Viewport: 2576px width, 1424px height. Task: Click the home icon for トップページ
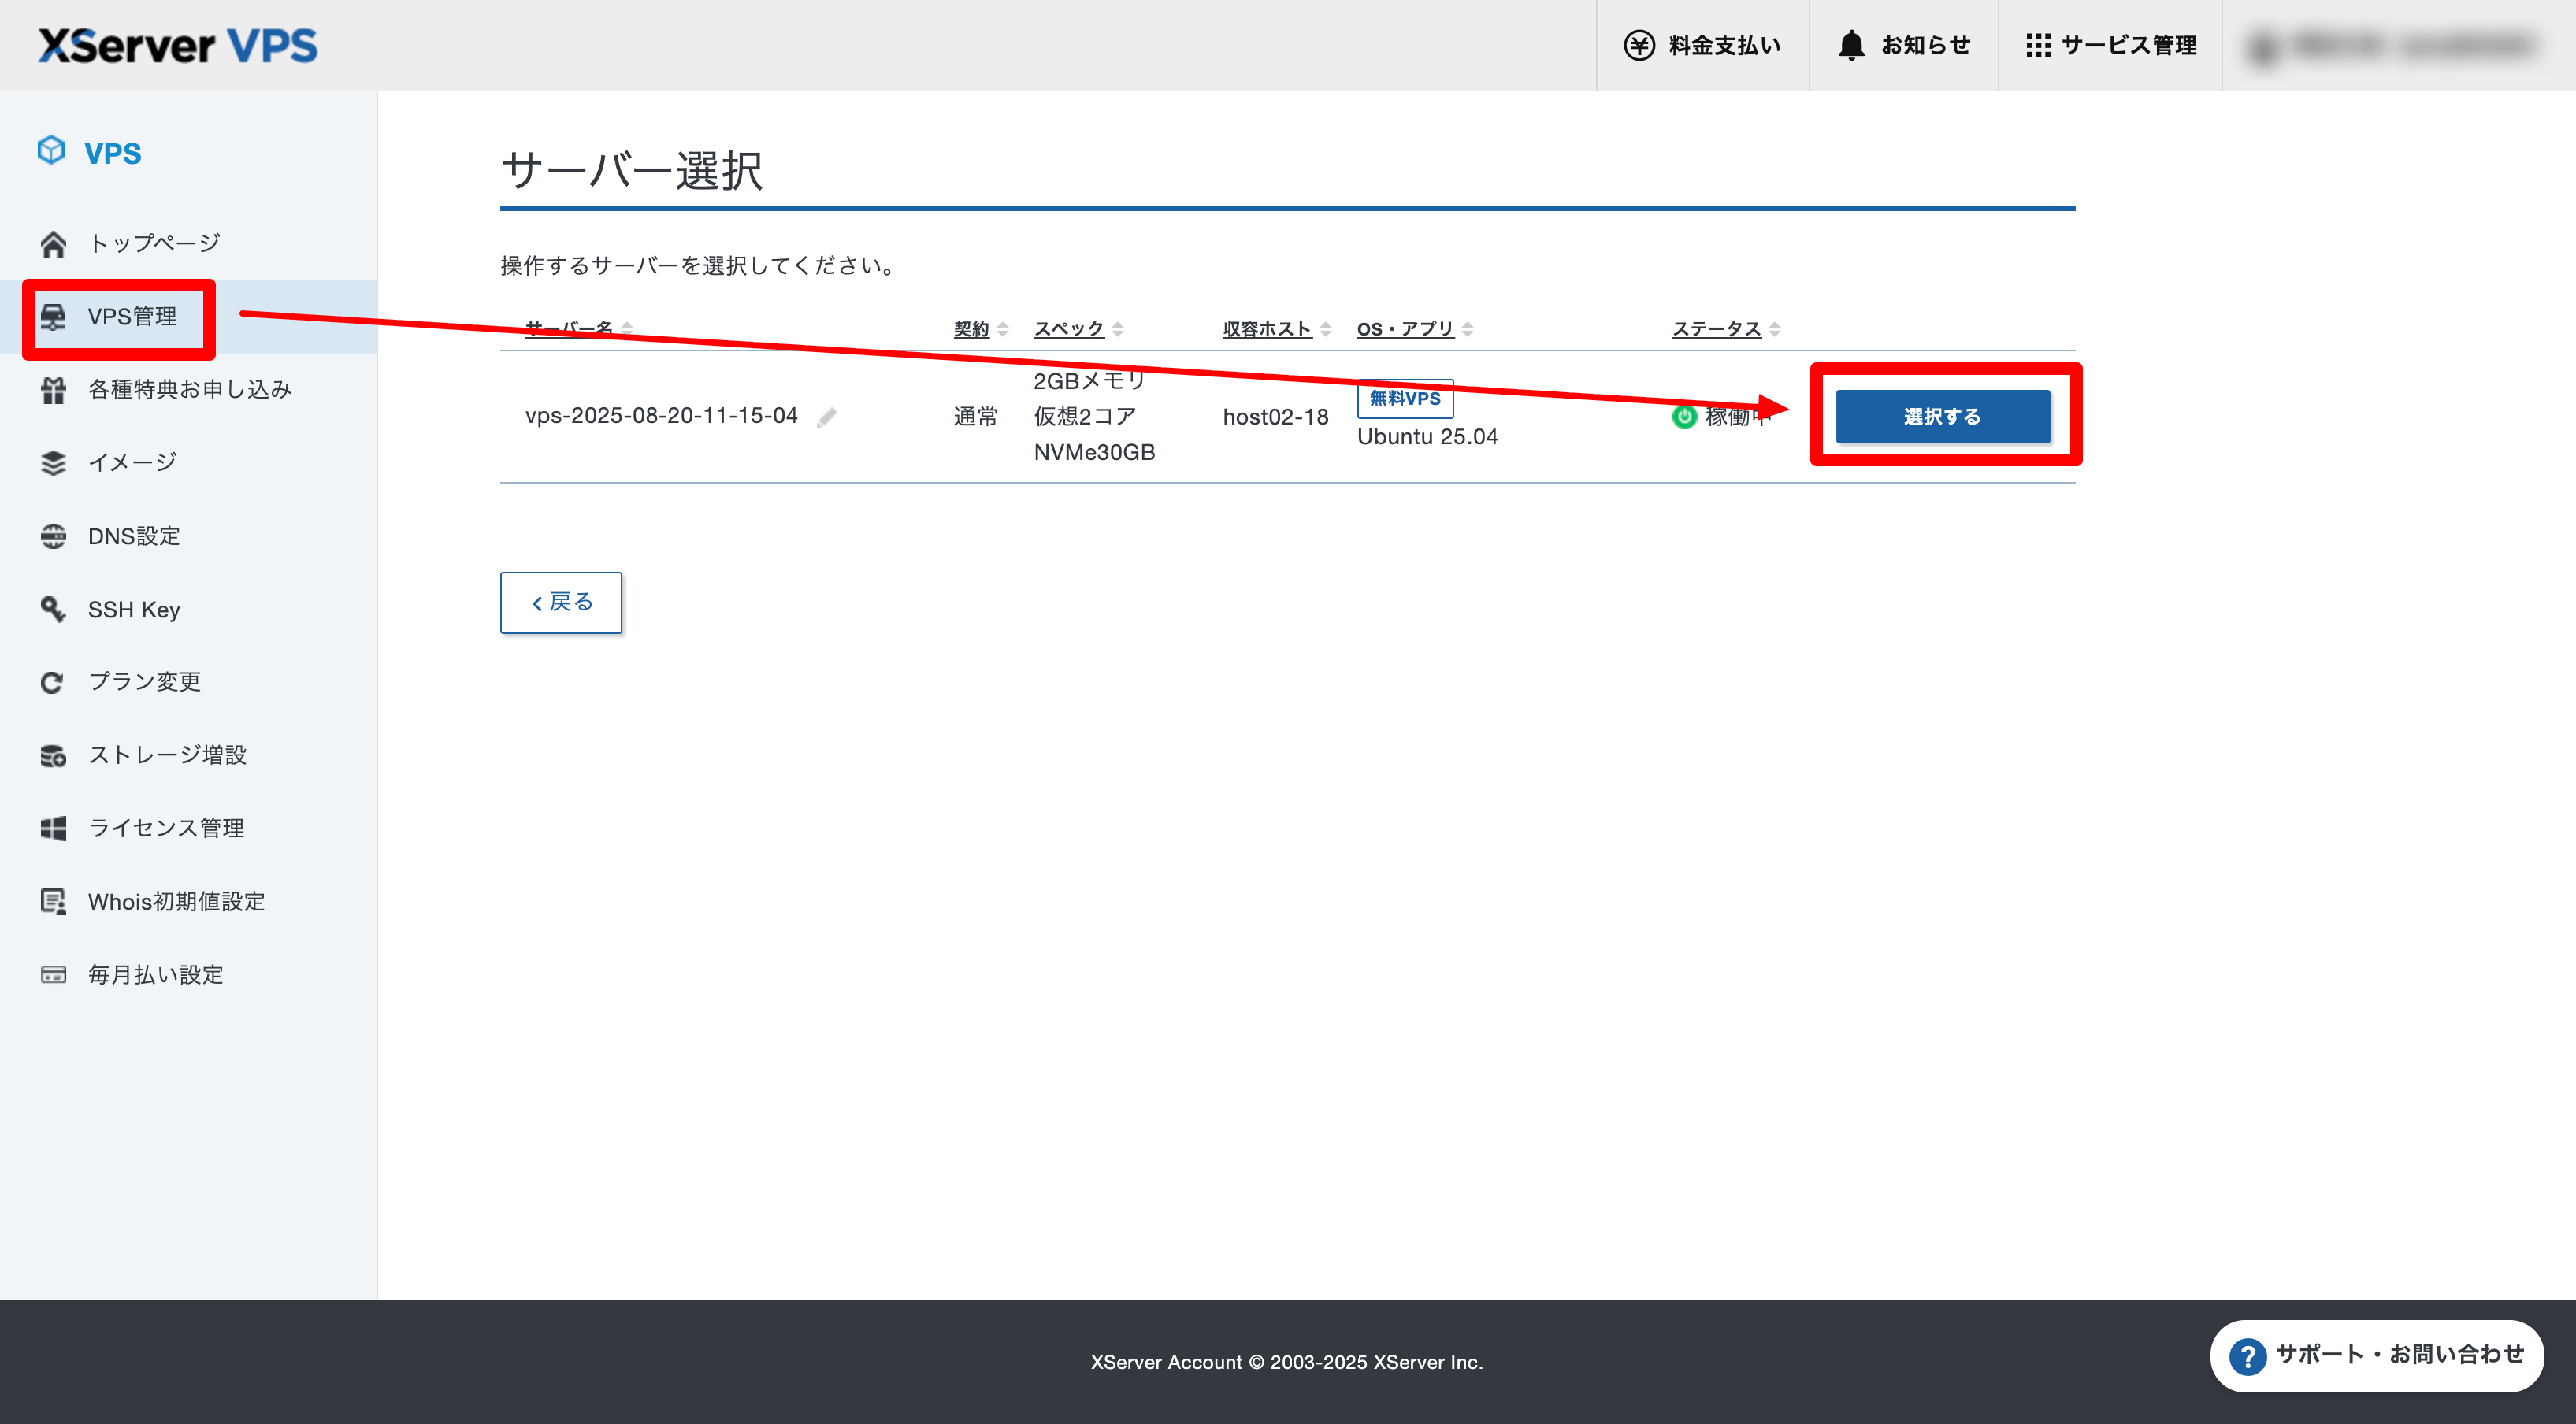point(53,243)
